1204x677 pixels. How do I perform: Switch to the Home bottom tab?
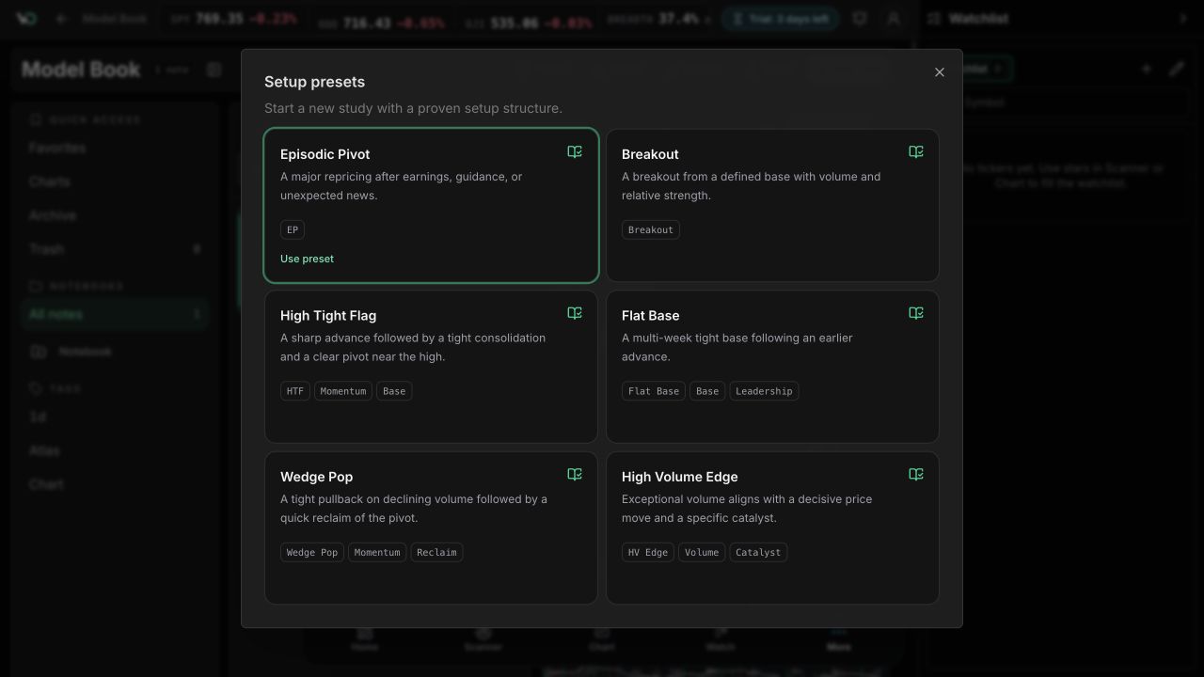[365, 640]
